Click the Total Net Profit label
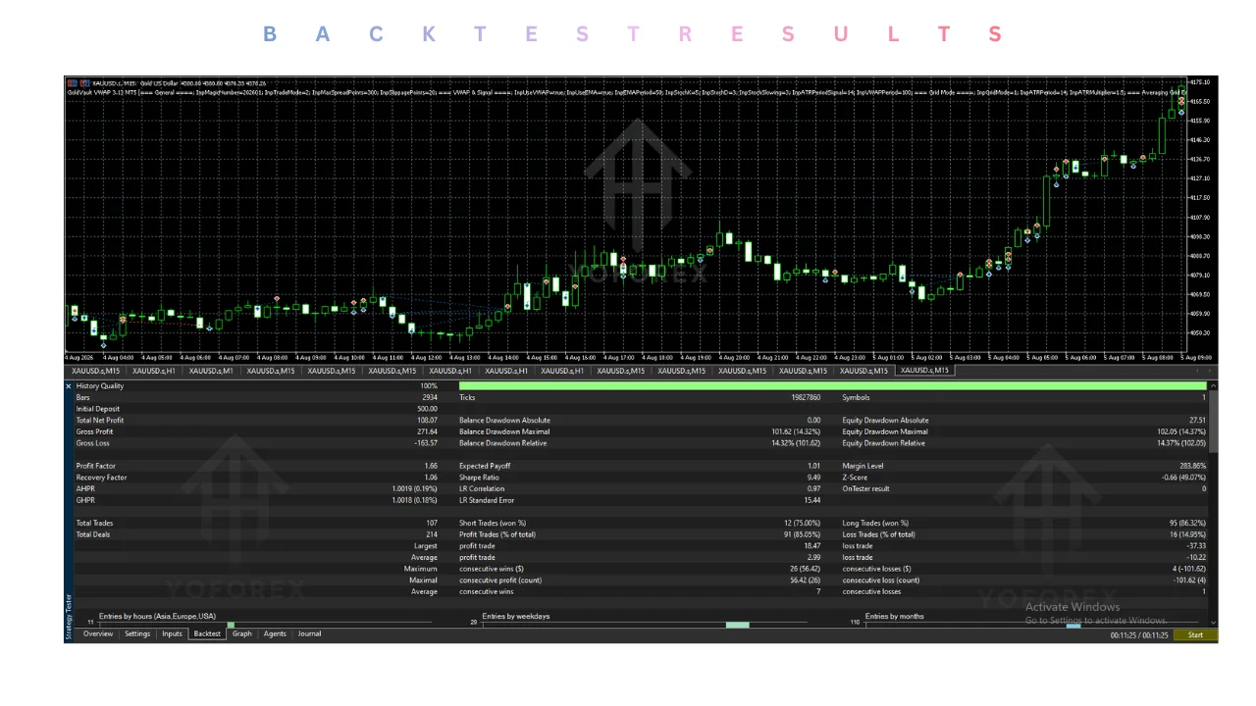The height and width of the screenshot is (706, 1256). [x=100, y=421]
